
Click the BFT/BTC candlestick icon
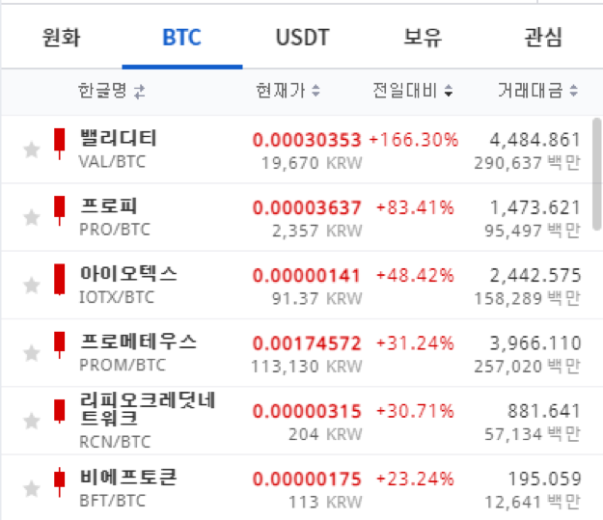coord(59,482)
